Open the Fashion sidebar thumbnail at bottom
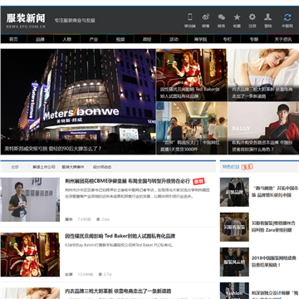Viewport: 299px width, 299px height. click(234, 291)
